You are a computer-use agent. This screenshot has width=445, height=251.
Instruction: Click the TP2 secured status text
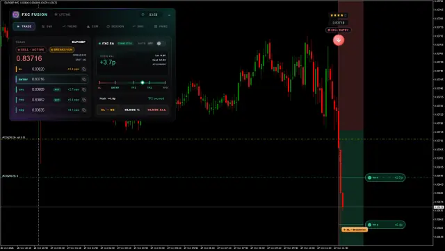coord(156,98)
